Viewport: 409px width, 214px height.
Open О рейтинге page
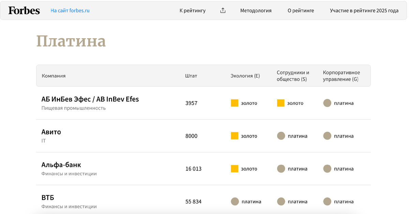tap(301, 11)
